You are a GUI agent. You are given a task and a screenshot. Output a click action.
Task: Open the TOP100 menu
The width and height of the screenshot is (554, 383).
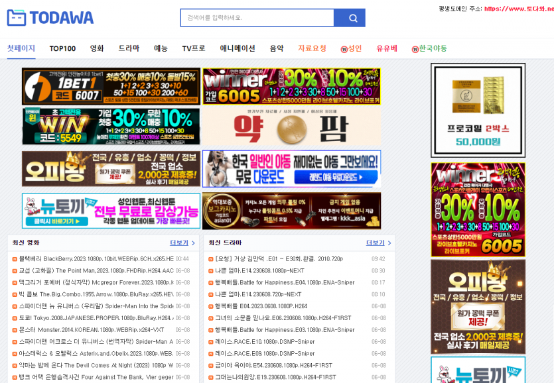click(x=62, y=48)
